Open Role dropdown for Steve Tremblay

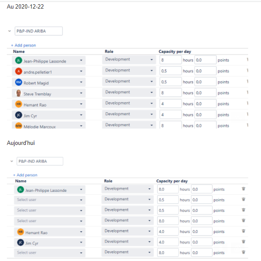129,92
